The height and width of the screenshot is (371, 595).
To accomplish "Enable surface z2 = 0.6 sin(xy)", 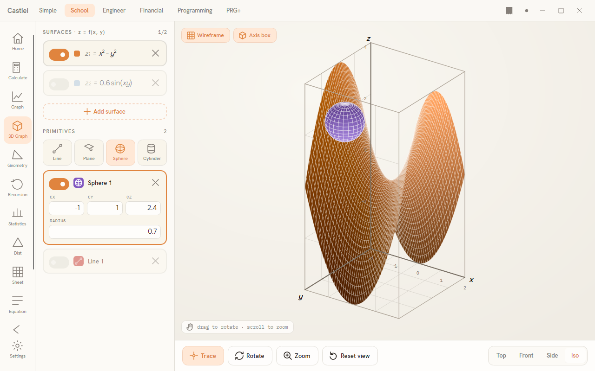I will tap(59, 84).
